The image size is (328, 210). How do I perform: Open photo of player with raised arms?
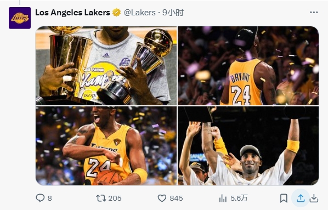pyautogui.click(x=248, y=146)
